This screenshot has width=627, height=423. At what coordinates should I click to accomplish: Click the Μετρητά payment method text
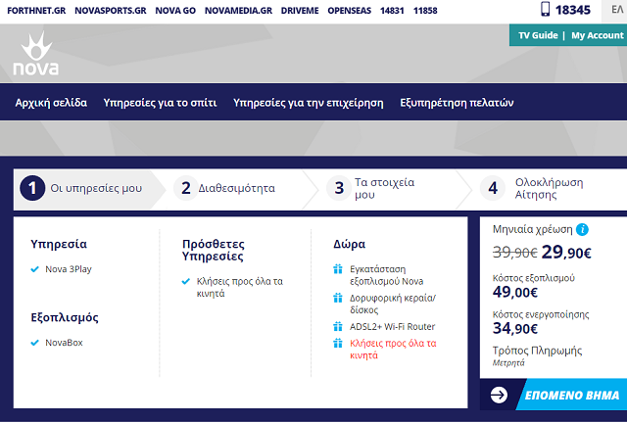[x=508, y=363]
